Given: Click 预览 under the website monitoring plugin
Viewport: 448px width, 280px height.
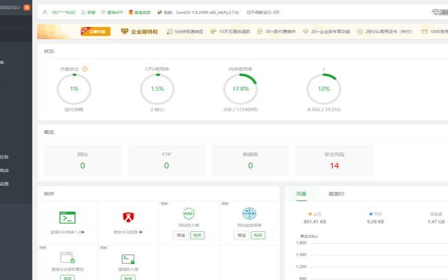Looking at the screenshot, I should (242, 235).
